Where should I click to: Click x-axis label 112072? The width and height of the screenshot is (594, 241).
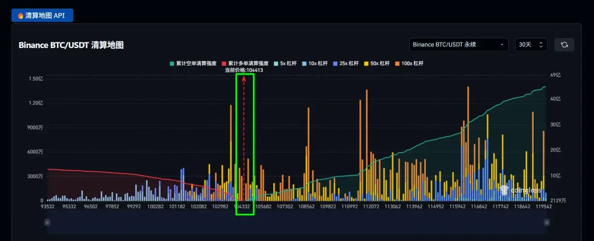[371, 207]
